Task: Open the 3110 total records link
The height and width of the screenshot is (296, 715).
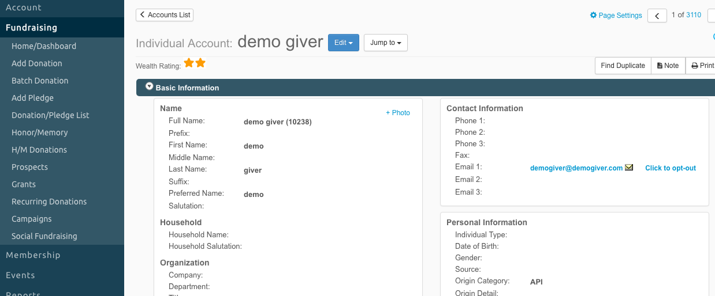Action: pyautogui.click(x=694, y=15)
